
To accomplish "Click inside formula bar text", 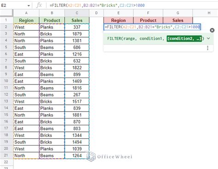I will pyautogui.click(x=97, y=6).
